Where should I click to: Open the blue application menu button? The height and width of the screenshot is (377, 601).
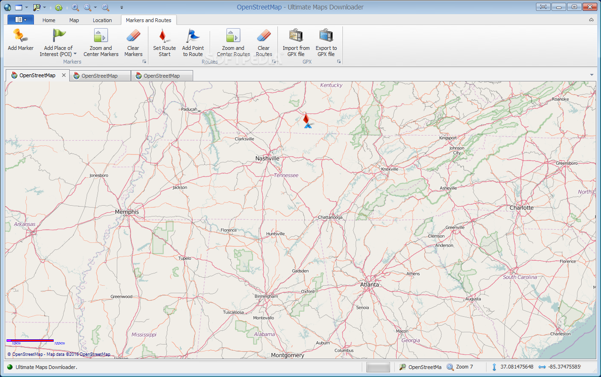[x=21, y=20]
